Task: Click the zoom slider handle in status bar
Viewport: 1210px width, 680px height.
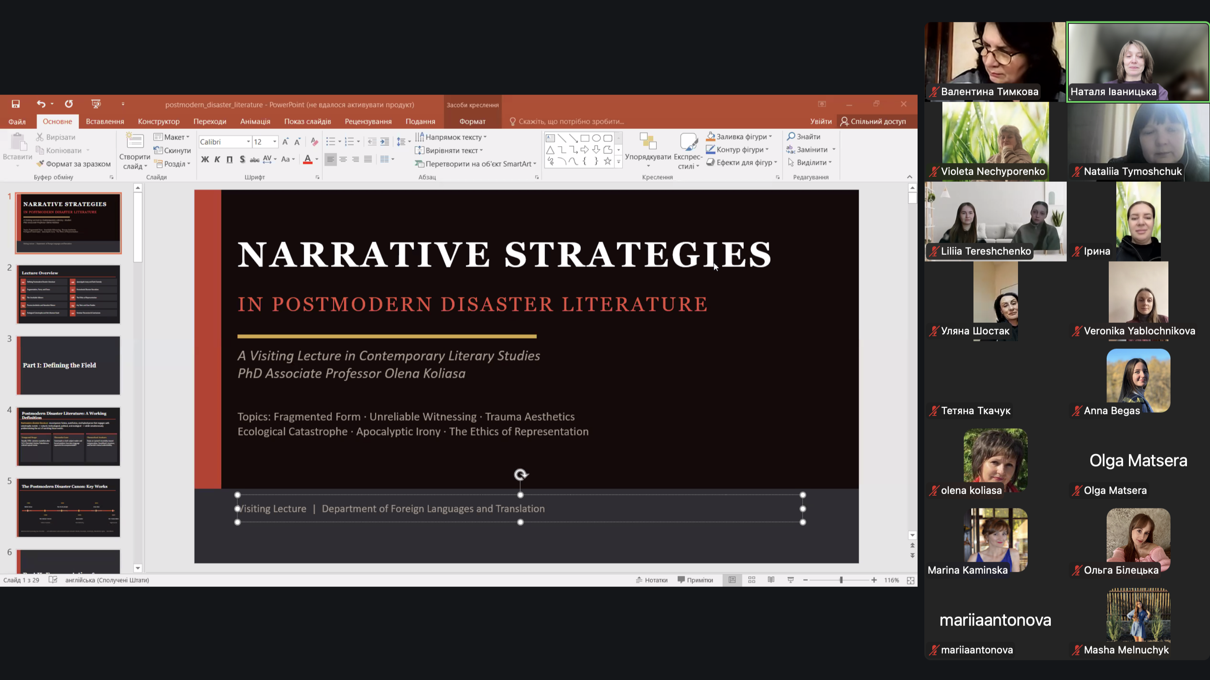Action: pos(841,580)
